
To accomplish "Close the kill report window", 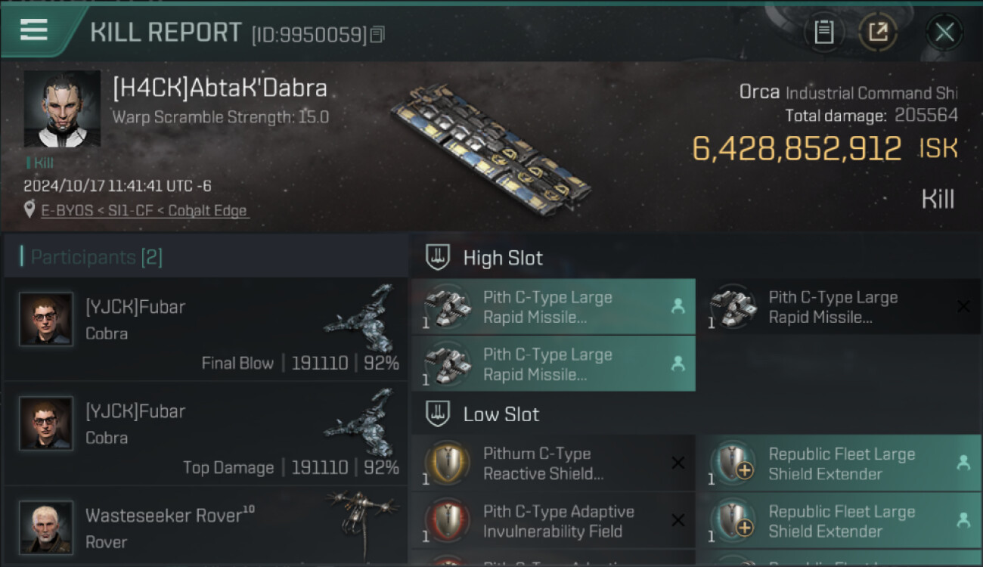I will click(944, 33).
